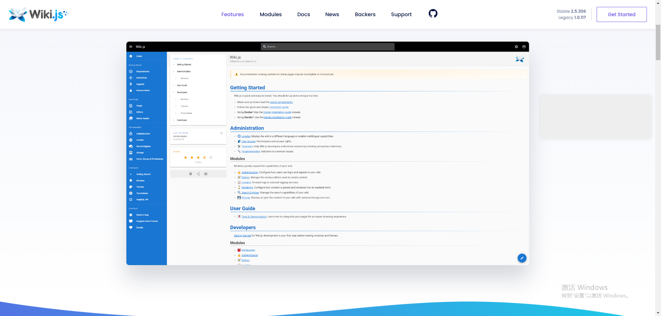Viewport: 661px width, 316px height.
Task: Click the Administration page heading
Action: point(247,128)
